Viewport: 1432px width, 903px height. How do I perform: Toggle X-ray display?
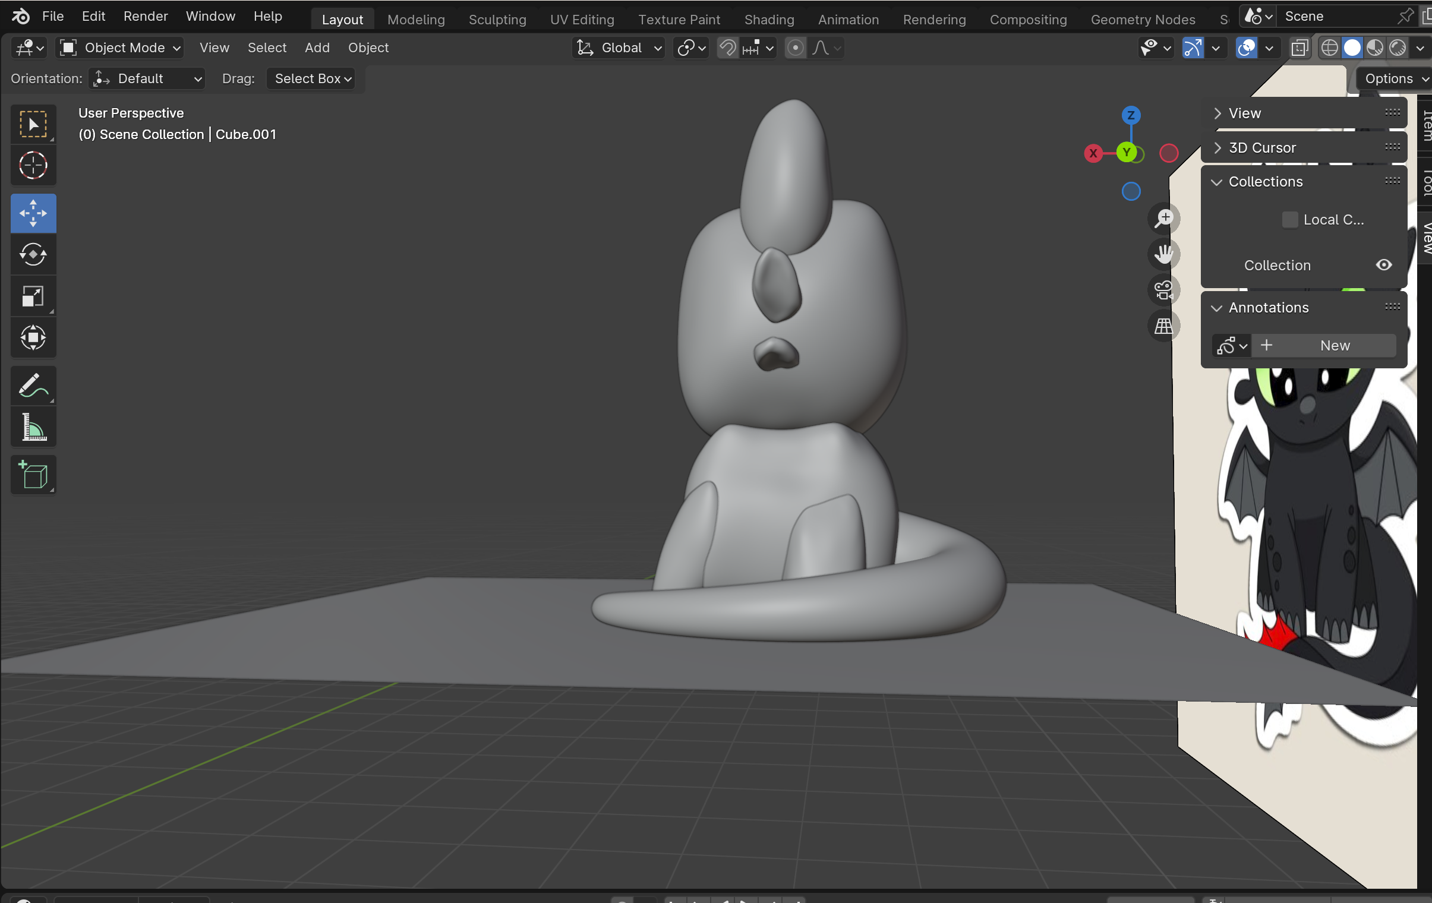click(x=1300, y=48)
